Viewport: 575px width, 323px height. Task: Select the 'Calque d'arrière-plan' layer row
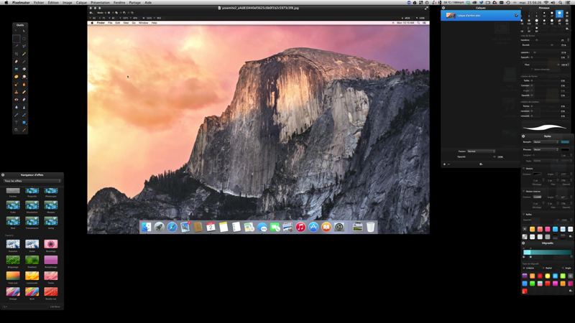click(x=481, y=15)
